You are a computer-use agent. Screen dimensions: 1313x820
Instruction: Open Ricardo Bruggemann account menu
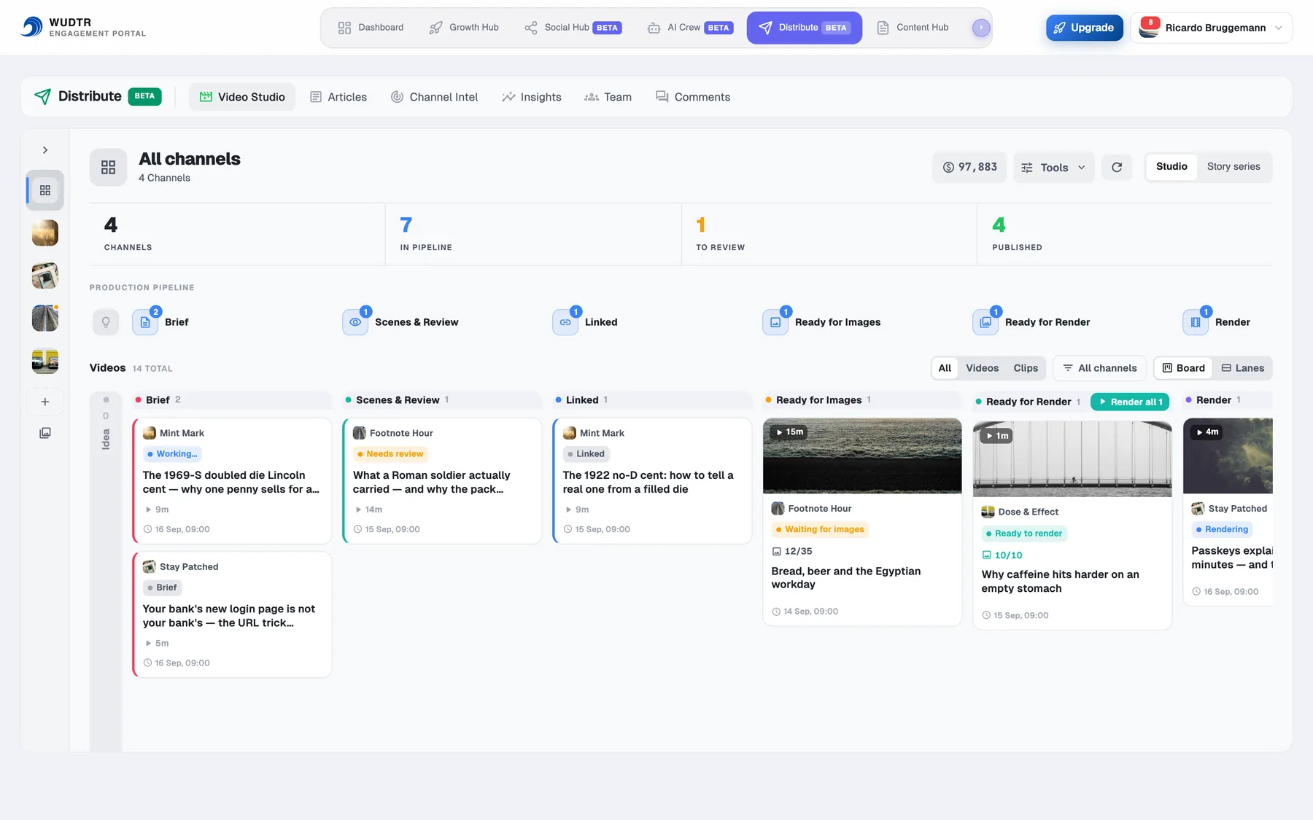pos(1212,28)
